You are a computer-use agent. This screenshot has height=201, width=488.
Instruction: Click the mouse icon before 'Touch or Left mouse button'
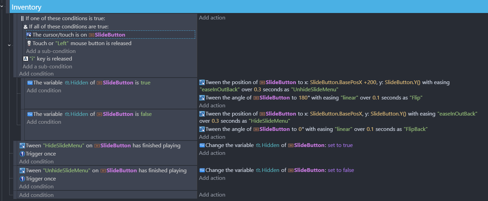click(29, 43)
